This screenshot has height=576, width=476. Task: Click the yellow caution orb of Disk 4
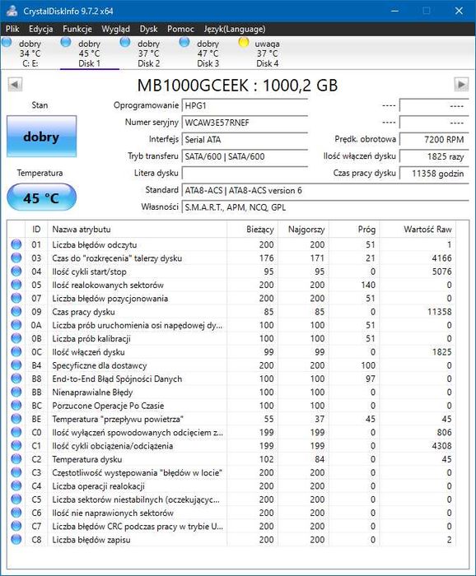tap(243, 42)
